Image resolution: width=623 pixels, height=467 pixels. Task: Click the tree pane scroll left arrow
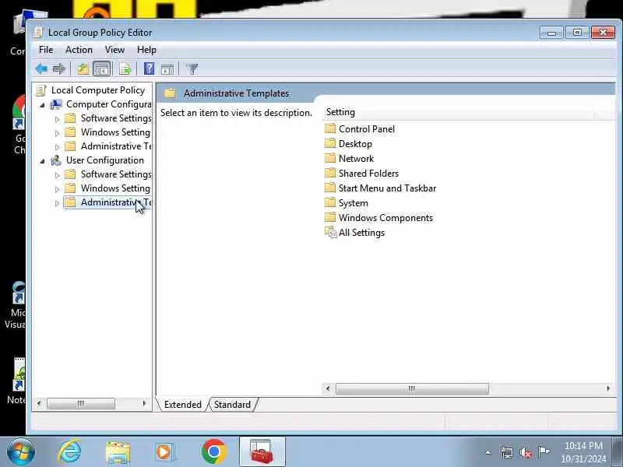39,403
